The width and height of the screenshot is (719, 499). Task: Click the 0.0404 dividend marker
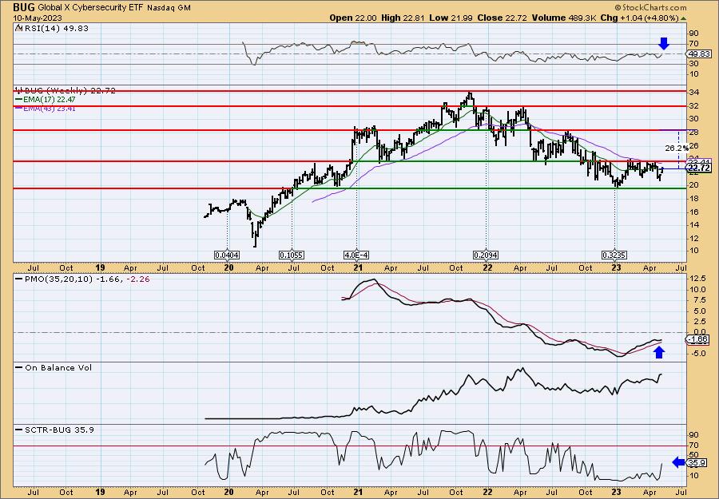(x=227, y=255)
